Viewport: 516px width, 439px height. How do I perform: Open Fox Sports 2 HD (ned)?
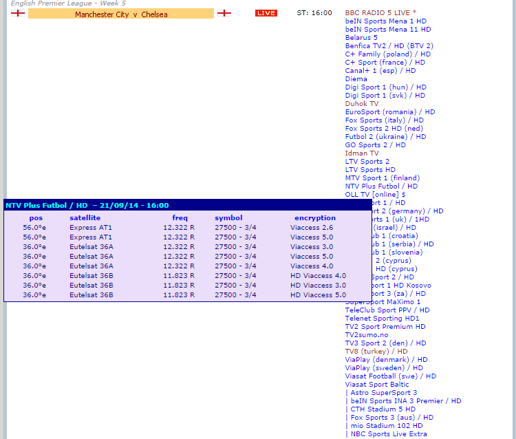click(384, 128)
